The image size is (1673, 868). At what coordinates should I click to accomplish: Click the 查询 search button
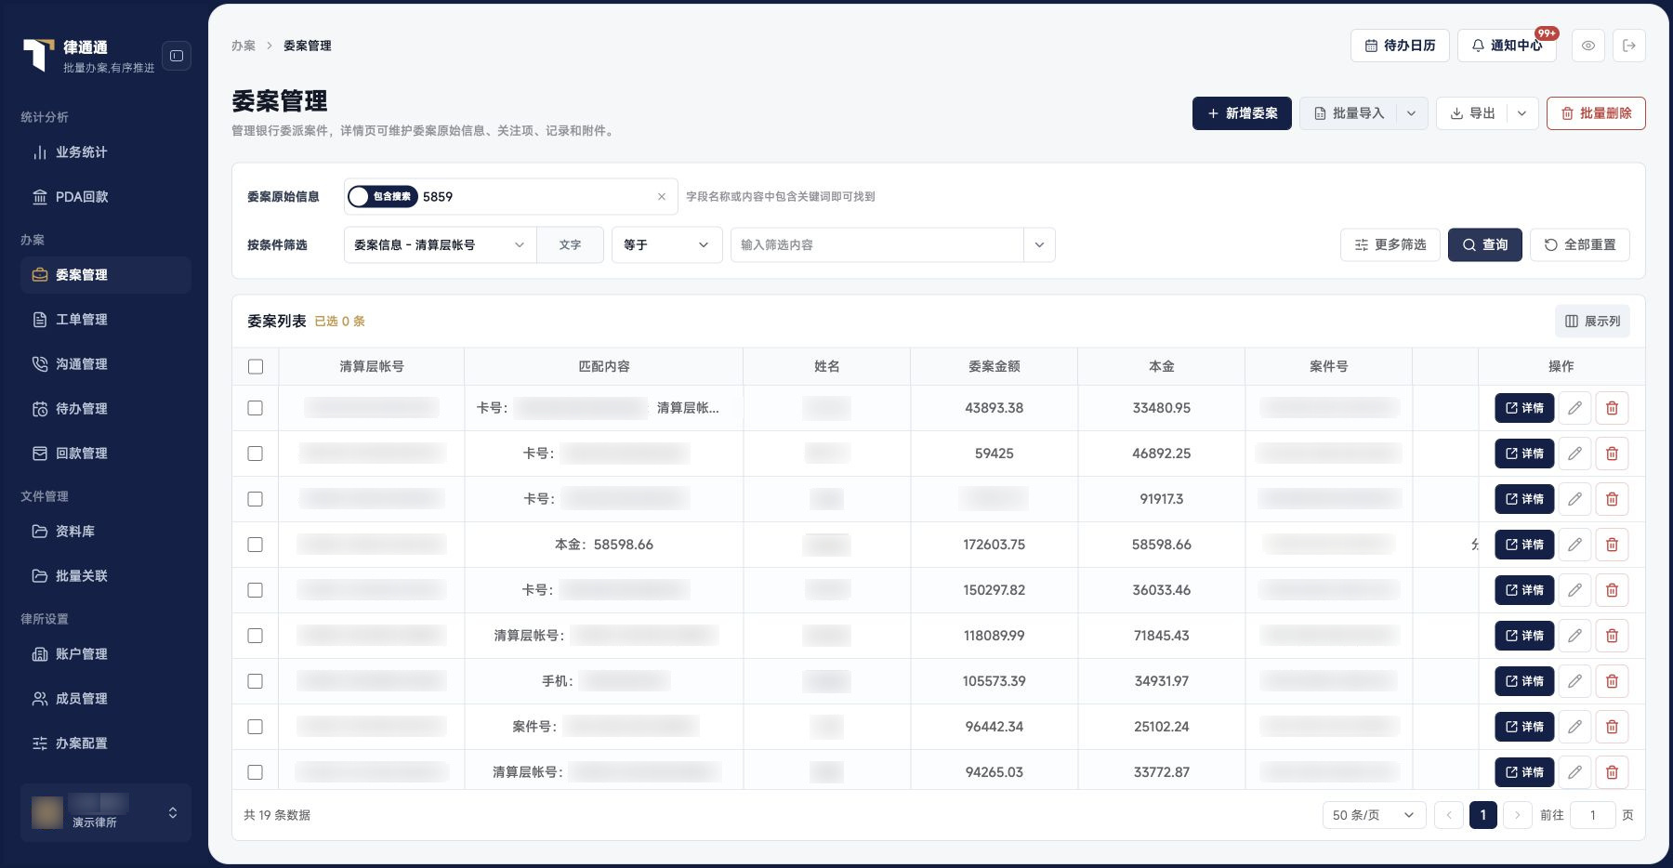(1484, 245)
